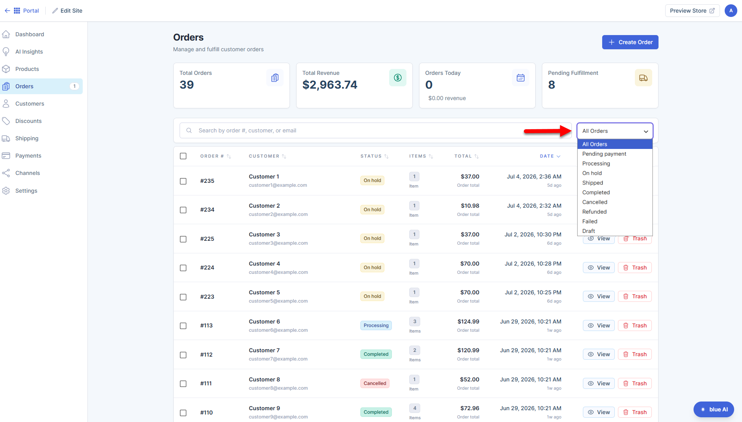Sort by Status column
The image size is (742, 422).
point(375,156)
